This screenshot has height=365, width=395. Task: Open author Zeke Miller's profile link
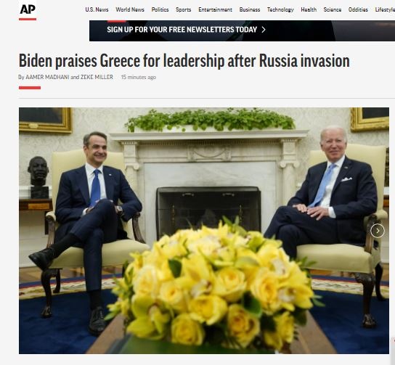point(97,77)
